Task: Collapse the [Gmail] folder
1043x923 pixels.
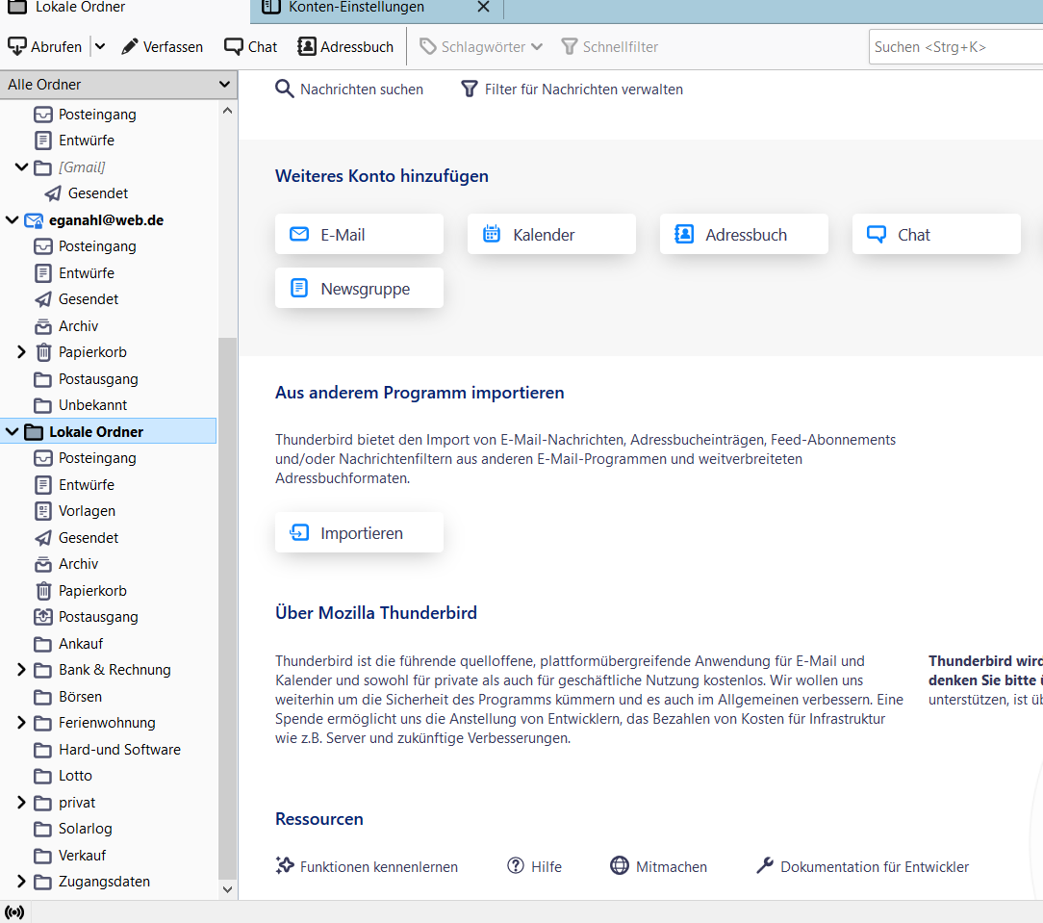Action: tap(21, 167)
